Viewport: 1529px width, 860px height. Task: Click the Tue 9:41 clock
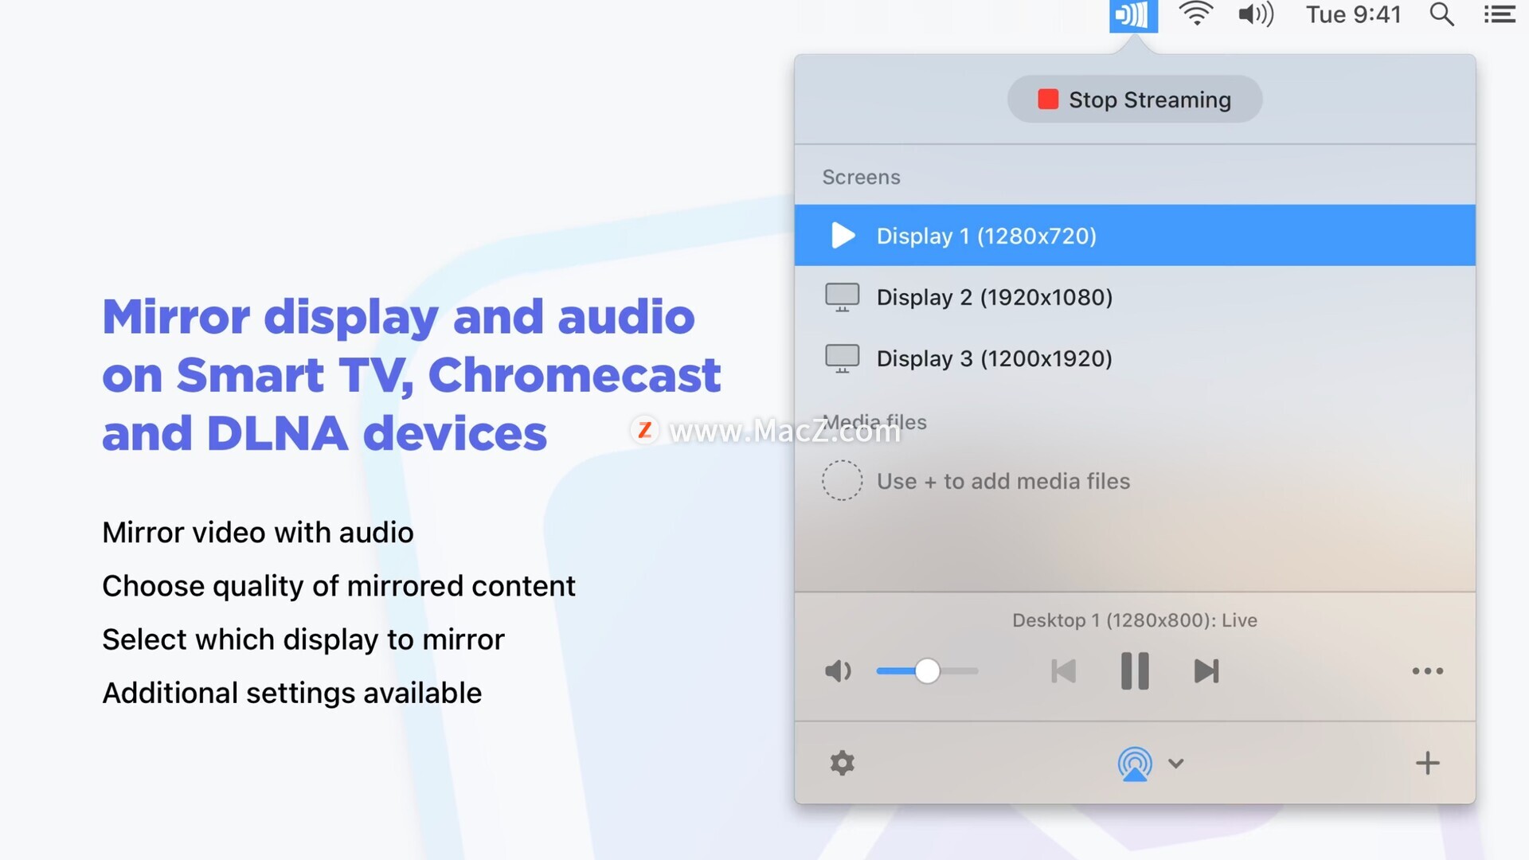pos(1353,14)
